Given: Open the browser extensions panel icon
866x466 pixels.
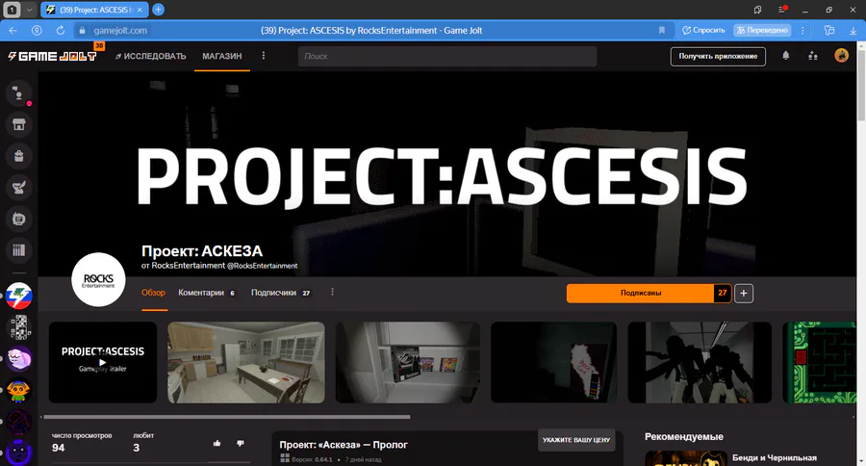Looking at the screenshot, I should click(x=829, y=31).
